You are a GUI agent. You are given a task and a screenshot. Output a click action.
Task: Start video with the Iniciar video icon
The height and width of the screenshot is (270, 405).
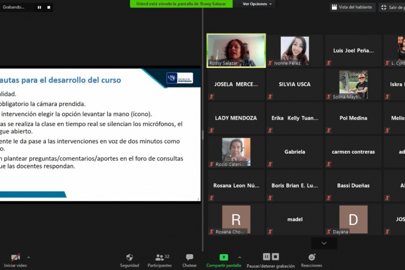[x=15, y=257]
